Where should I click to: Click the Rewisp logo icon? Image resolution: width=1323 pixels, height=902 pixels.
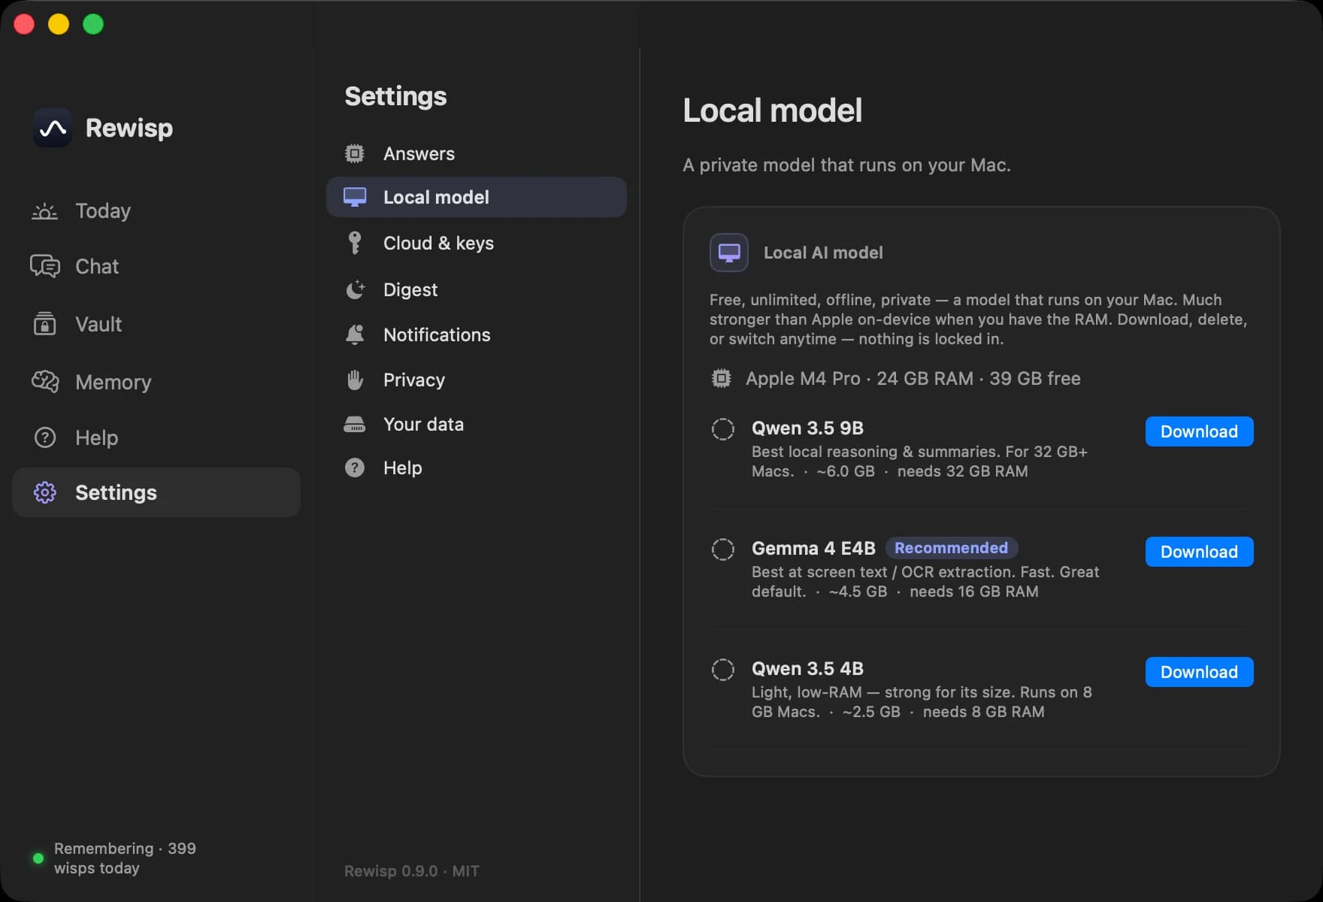53,128
